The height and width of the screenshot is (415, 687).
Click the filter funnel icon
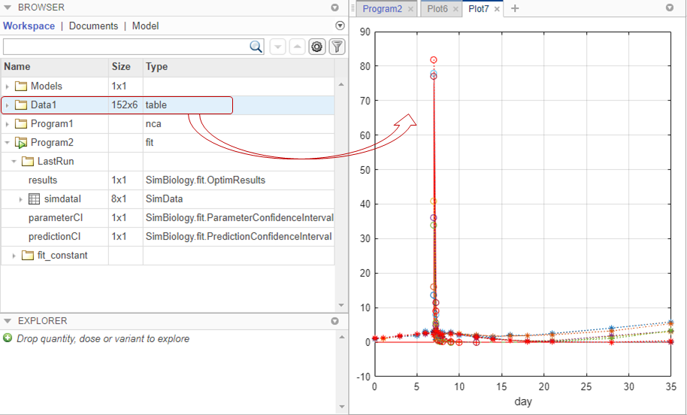pyautogui.click(x=337, y=47)
